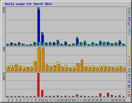Click the Sites legend label
The width and height of the screenshot is (132, 103).
pos(129,62)
